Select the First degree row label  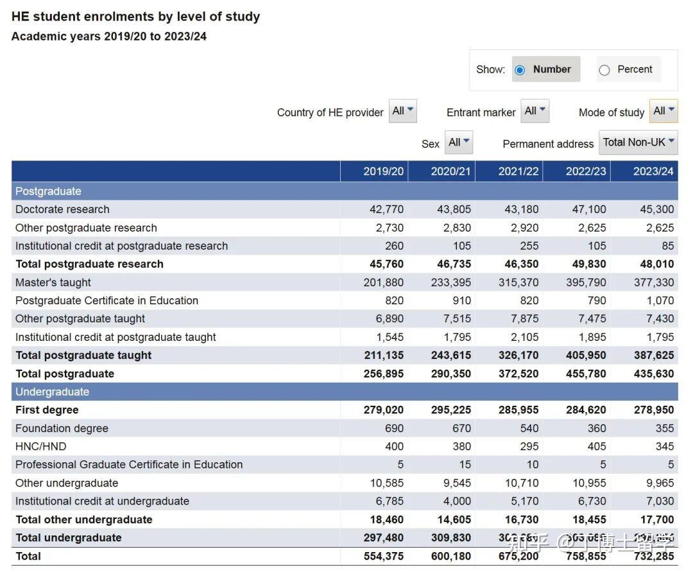point(47,410)
